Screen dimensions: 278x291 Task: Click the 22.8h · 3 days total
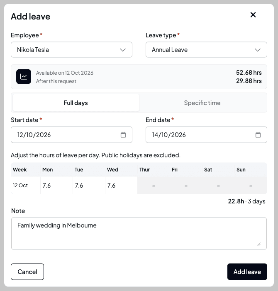(x=246, y=201)
